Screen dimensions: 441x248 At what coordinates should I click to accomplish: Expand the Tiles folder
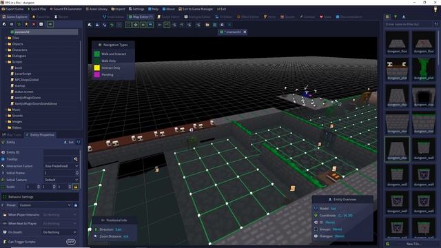[6, 38]
